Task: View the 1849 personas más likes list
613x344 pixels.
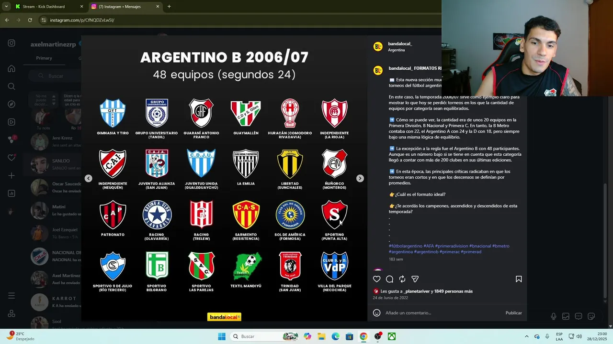Action: point(453,291)
